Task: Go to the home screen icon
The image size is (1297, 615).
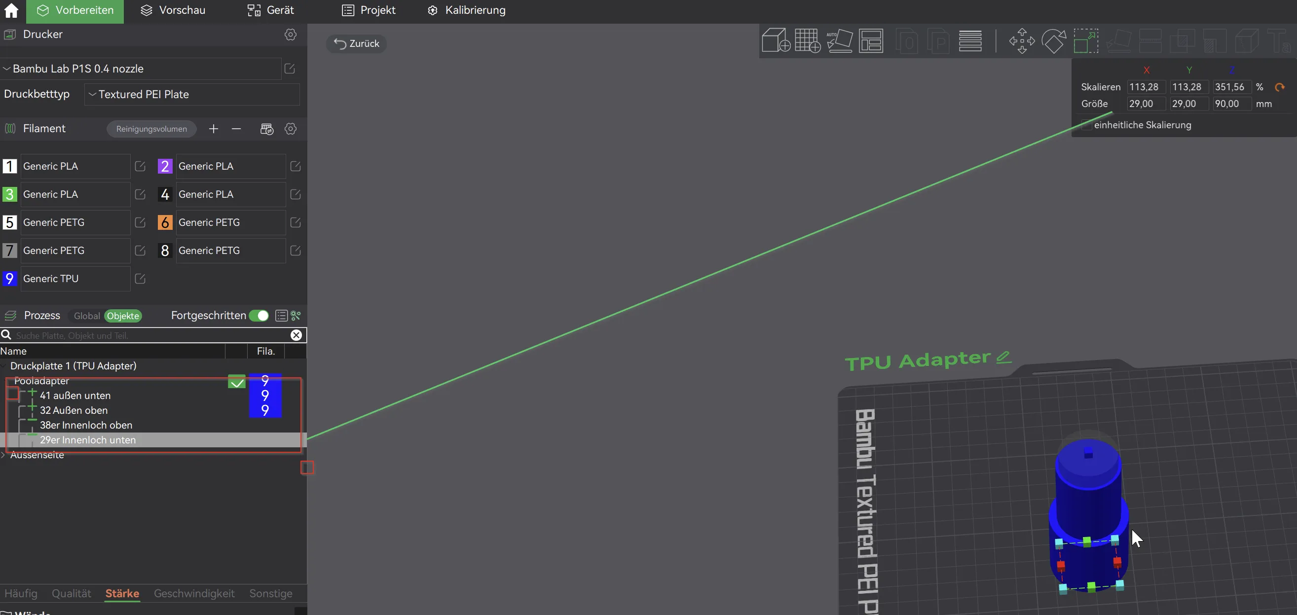Action: click(x=11, y=10)
